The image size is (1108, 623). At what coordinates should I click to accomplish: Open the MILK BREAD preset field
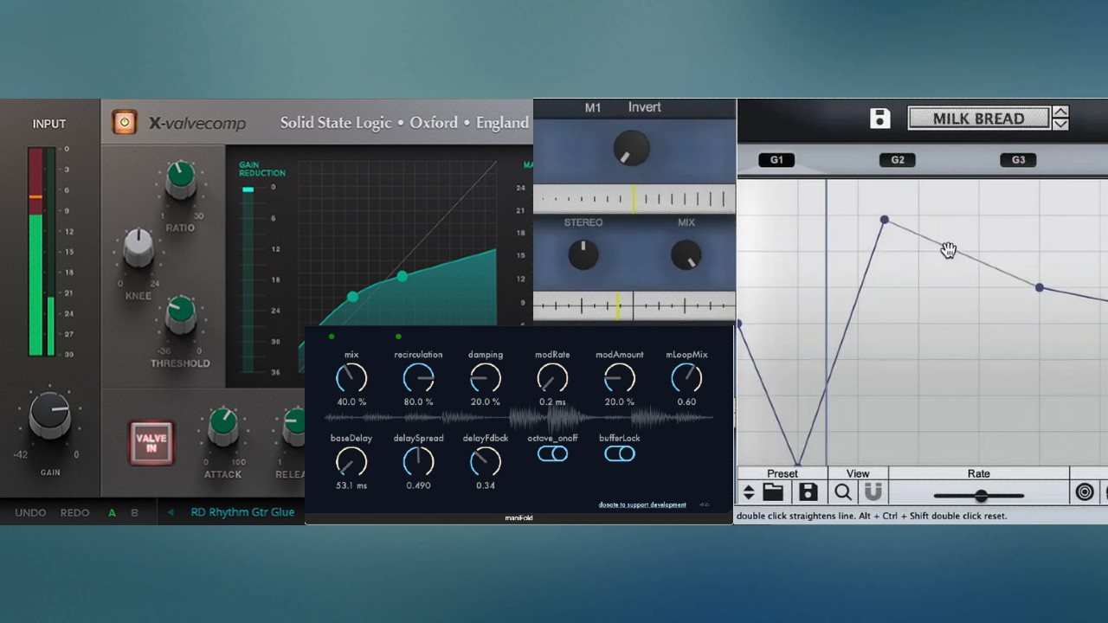click(x=978, y=119)
